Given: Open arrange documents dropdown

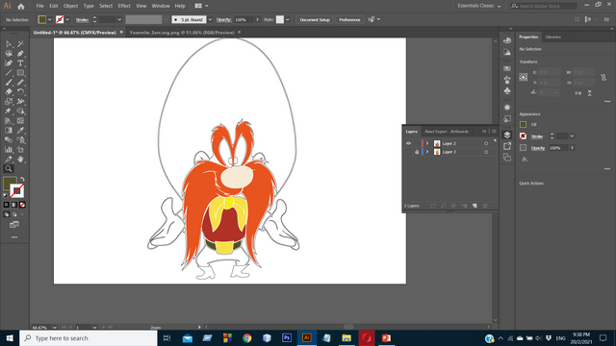Looking at the screenshot, I should (201, 6).
